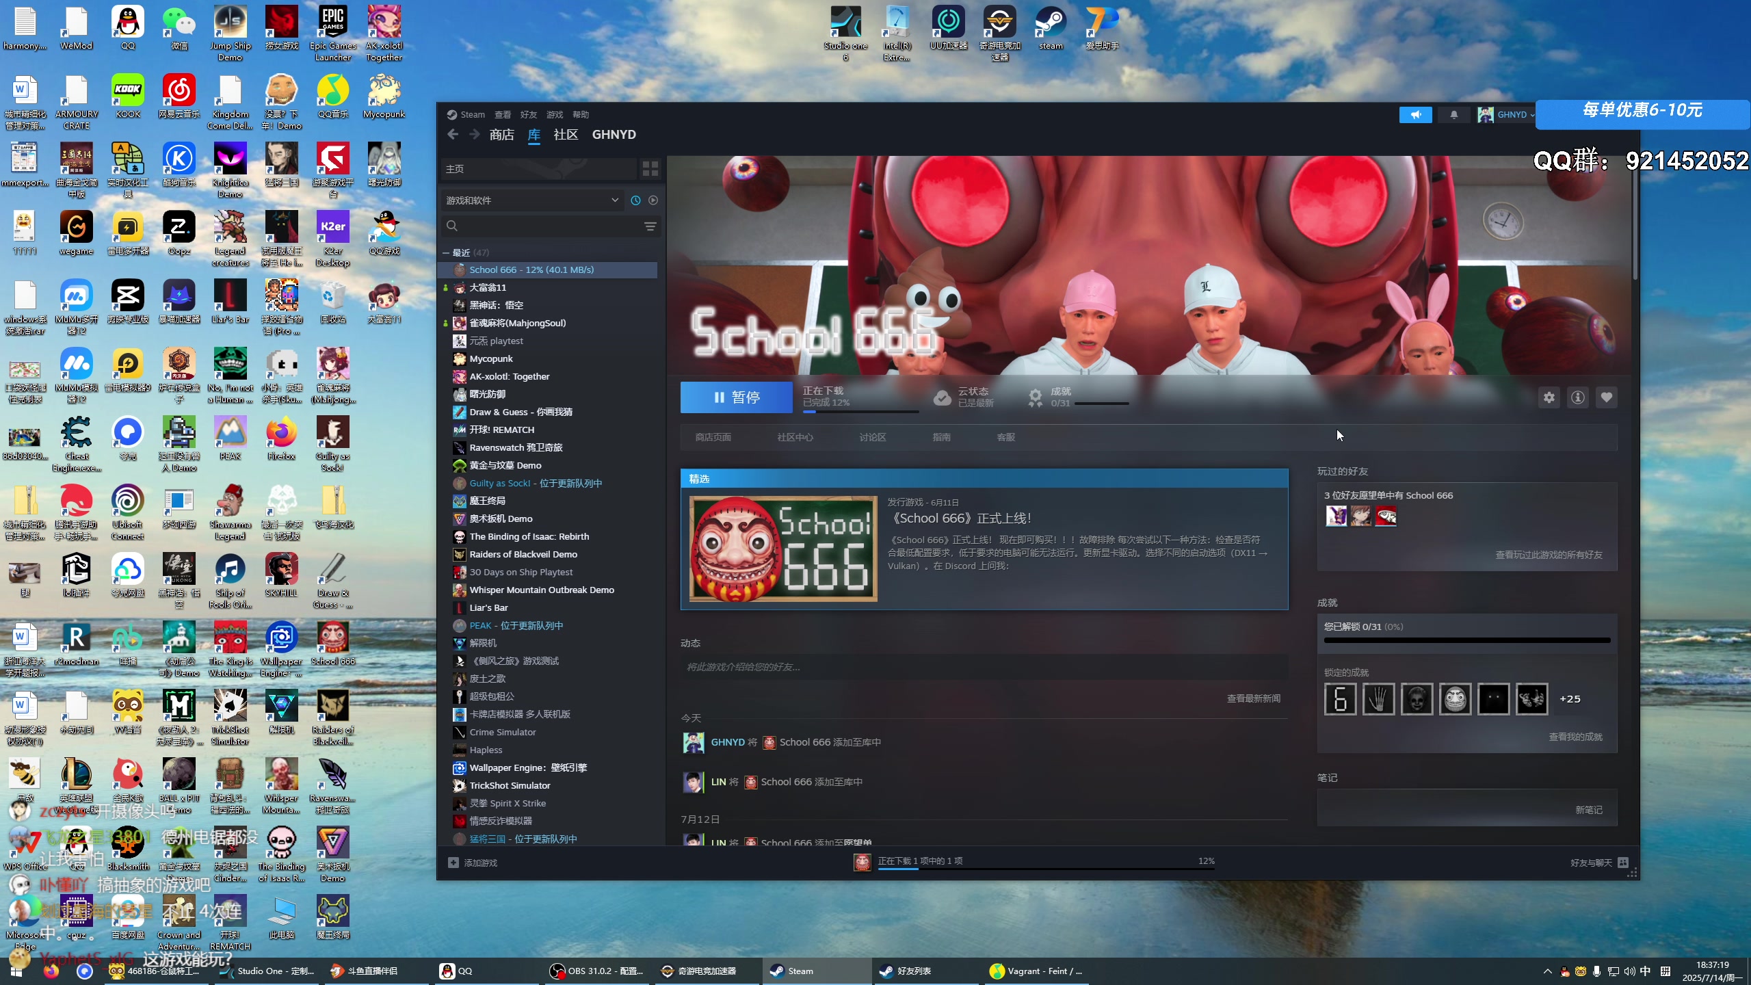Open the 社区中心 link

795,438
